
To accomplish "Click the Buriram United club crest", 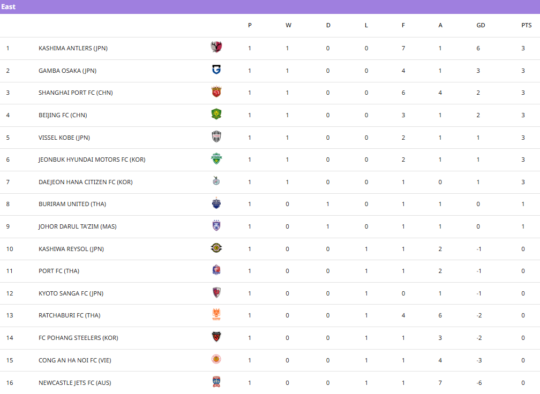I will coord(216,203).
